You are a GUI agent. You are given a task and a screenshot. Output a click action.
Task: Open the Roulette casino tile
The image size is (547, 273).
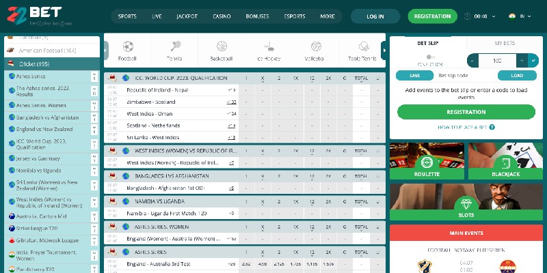427,161
